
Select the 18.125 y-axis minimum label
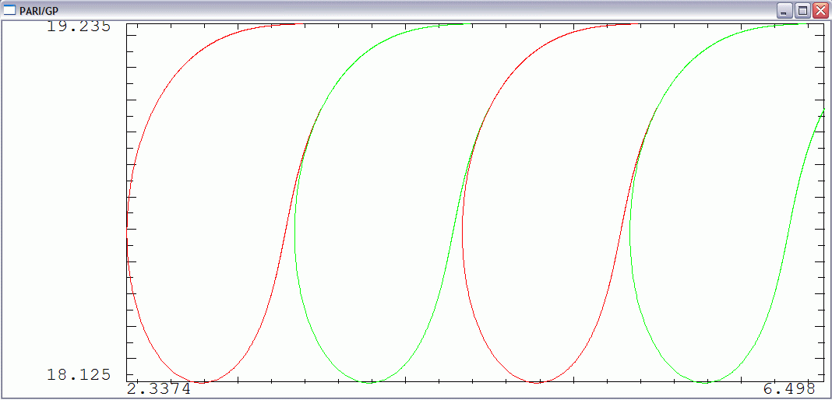coord(78,374)
